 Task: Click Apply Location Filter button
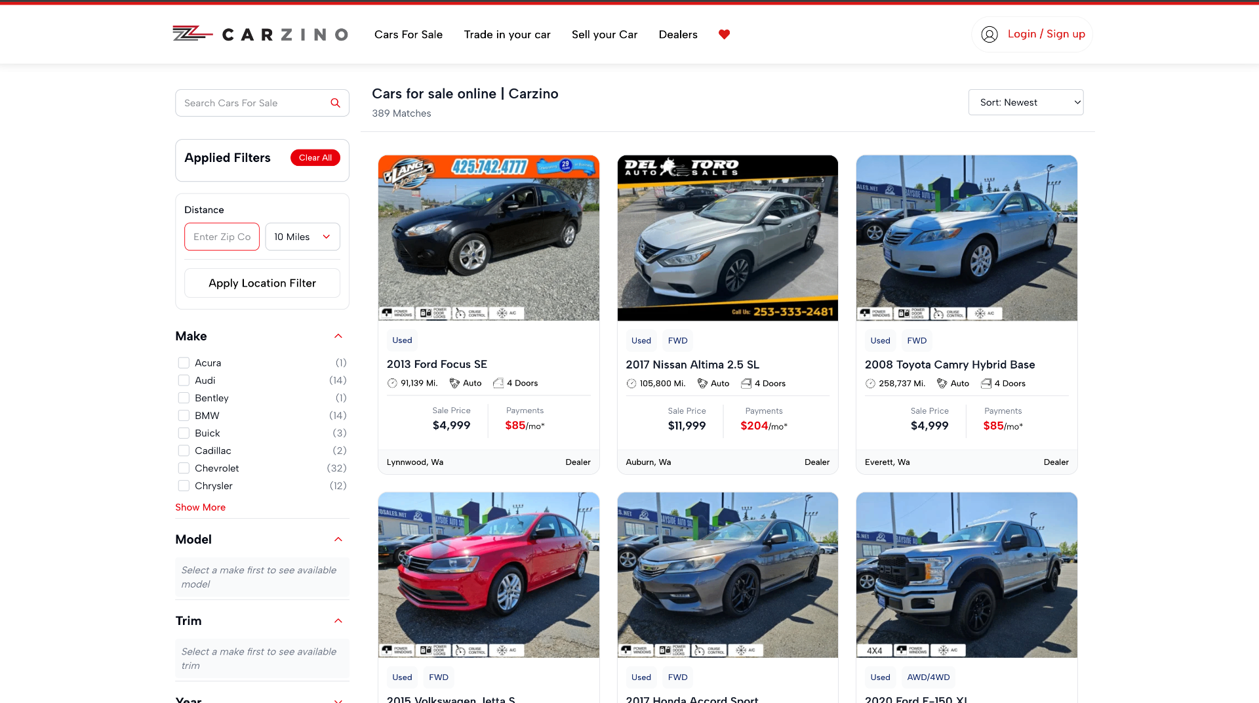tap(262, 283)
